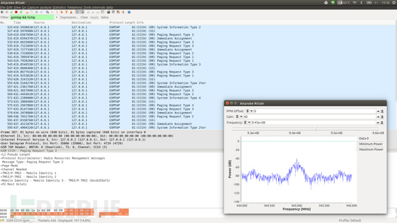Open the Statistics menu

(59, 7)
